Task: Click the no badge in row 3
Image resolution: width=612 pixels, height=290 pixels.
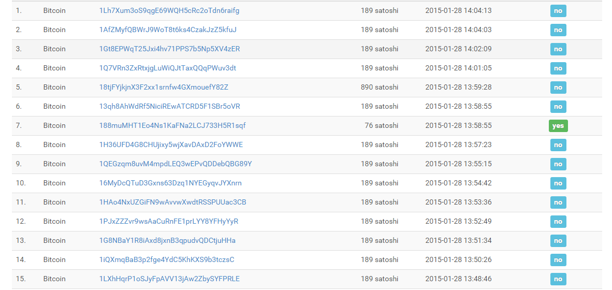Action: [x=558, y=49]
